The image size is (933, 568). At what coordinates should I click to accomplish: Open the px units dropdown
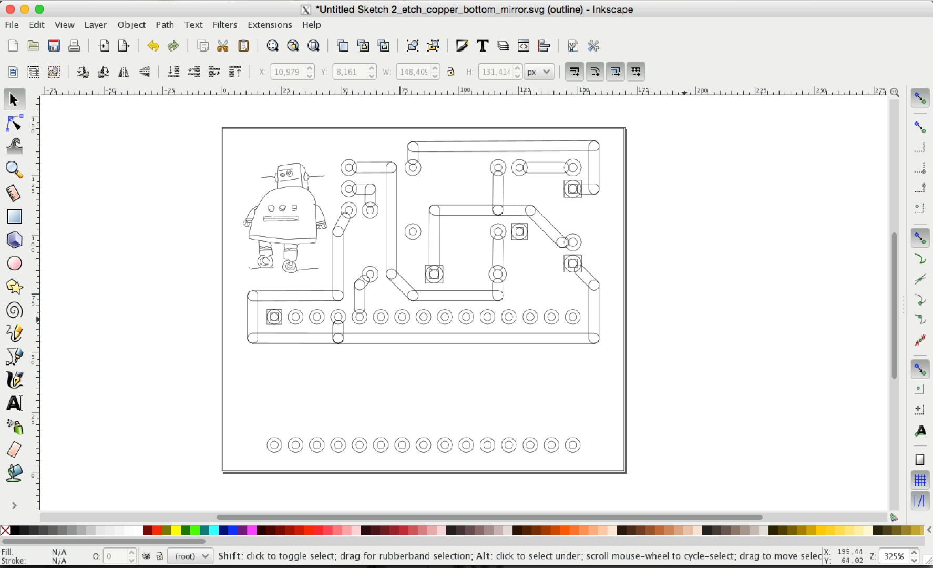(539, 72)
